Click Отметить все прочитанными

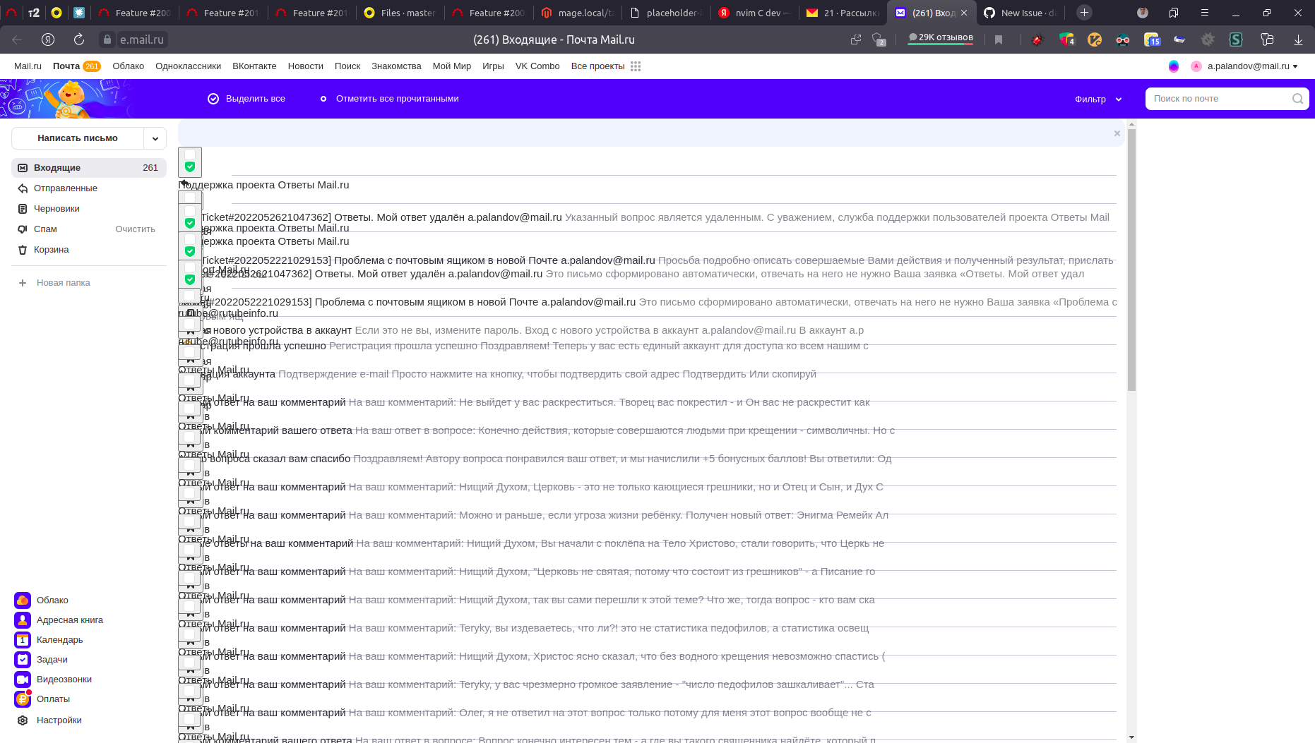click(389, 99)
